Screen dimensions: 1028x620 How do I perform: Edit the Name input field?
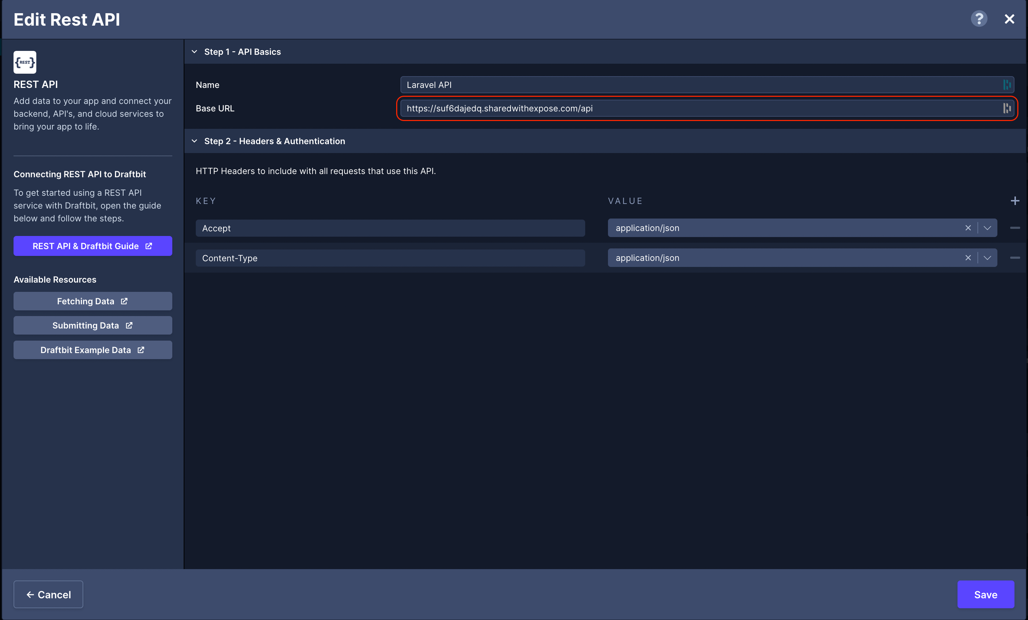(x=707, y=85)
